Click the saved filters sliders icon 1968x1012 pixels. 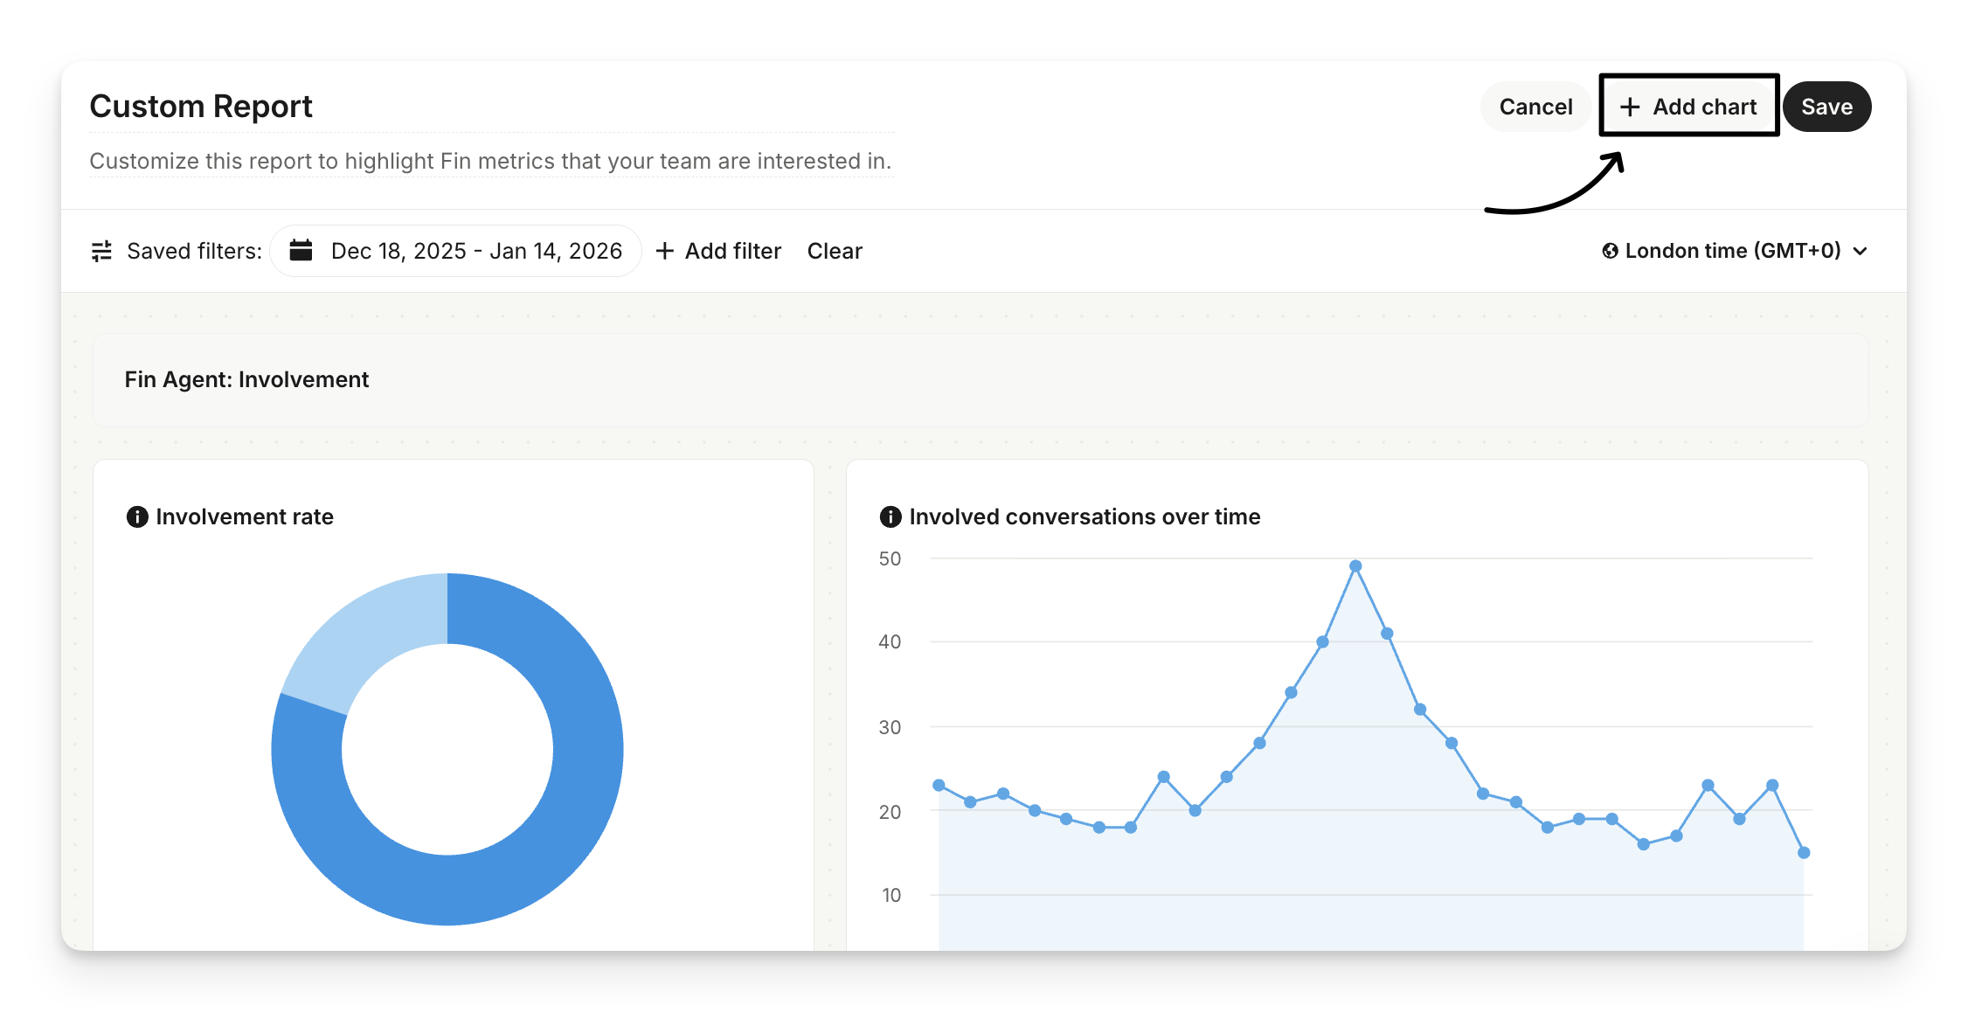[101, 251]
